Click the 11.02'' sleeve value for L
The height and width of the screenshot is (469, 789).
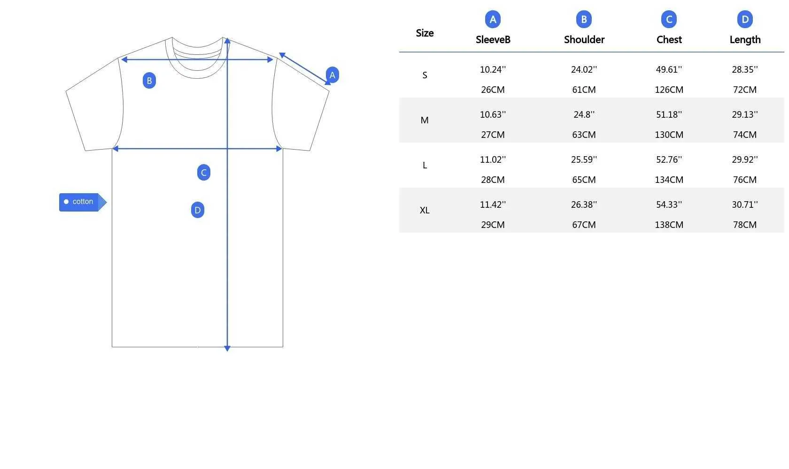click(493, 159)
